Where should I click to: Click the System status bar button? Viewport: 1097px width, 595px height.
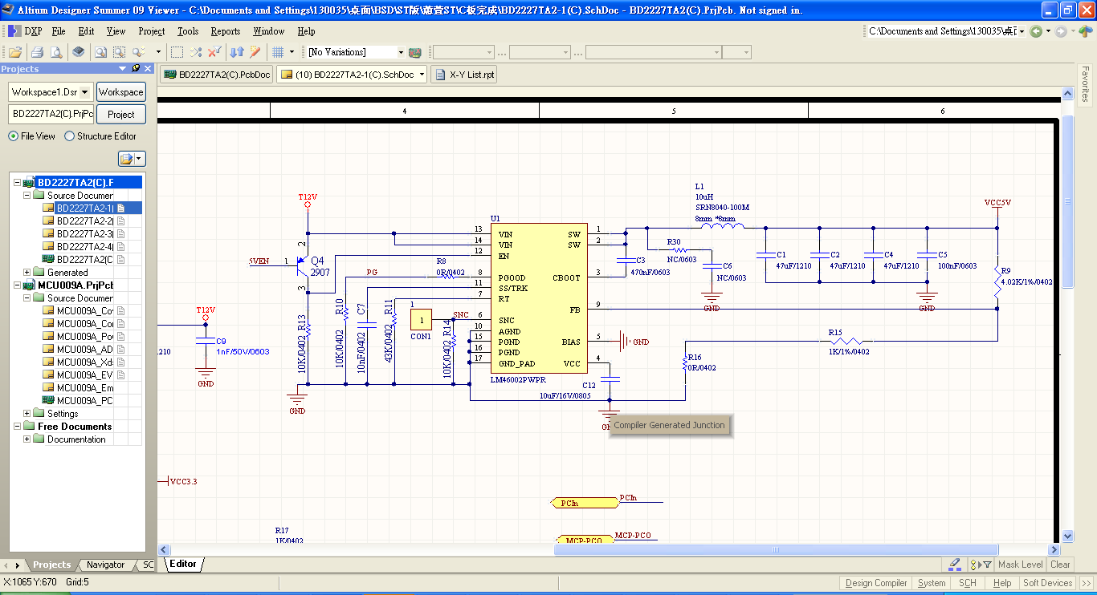click(x=932, y=583)
